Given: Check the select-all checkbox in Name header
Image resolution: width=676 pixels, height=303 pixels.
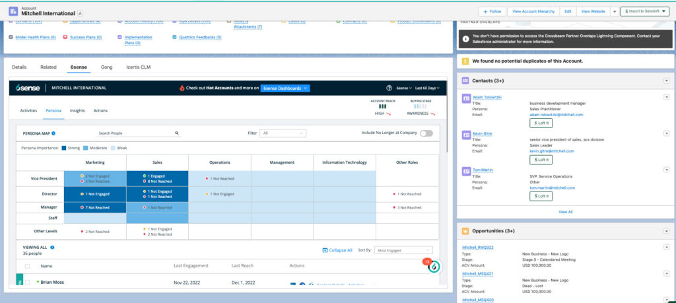Looking at the screenshot, I should tap(27, 266).
